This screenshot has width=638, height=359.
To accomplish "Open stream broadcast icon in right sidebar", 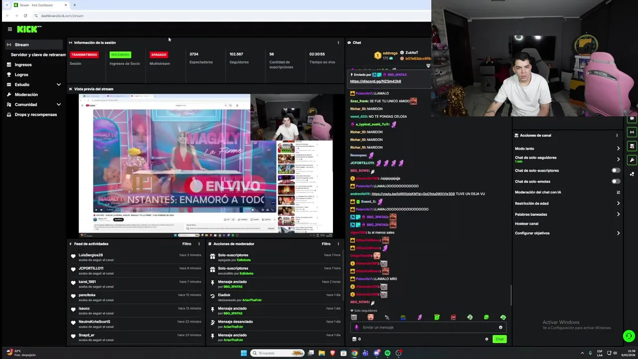I will coord(632,132).
